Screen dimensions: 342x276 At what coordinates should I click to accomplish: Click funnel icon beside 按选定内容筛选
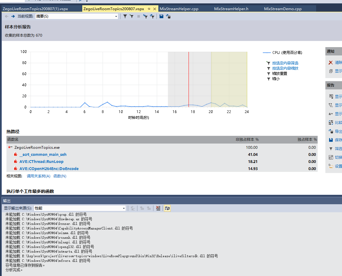[268, 63]
